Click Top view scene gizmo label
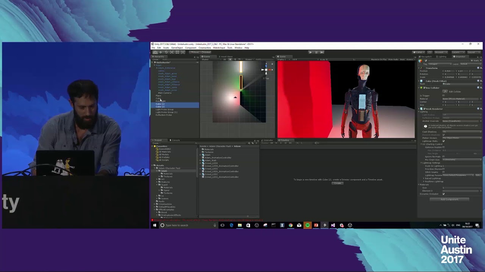 click(x=267, y=78)
